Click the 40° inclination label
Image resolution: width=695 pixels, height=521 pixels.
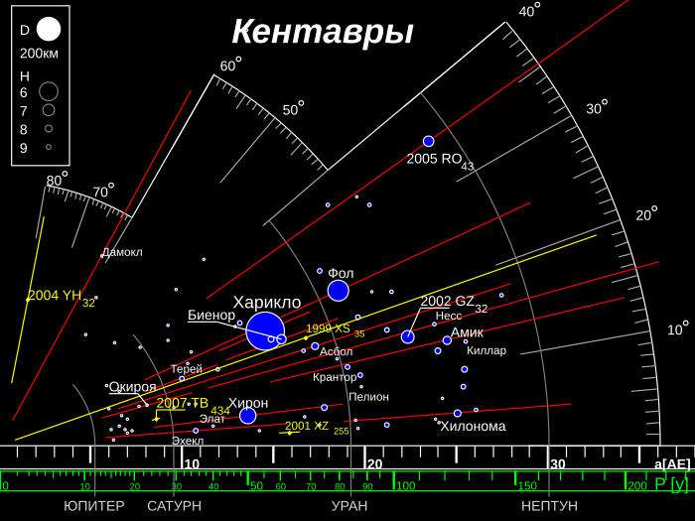(x=529, y=10)
